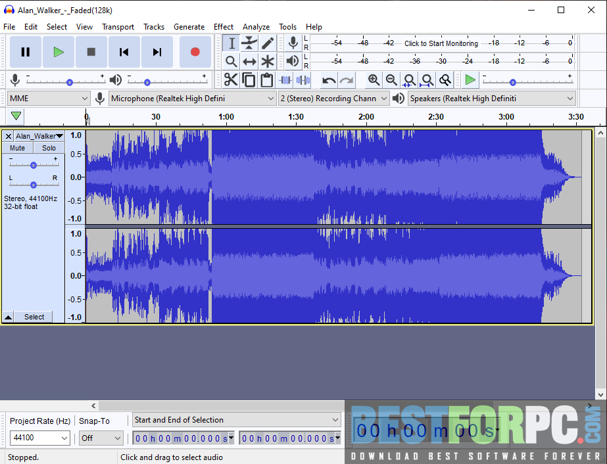Click the track pan L/R slider knob
Viewport: 607px width, 464px height.
click(x=34, y=185)
